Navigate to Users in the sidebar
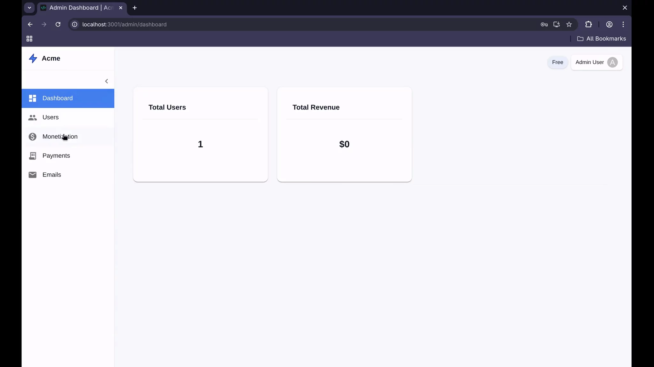Image resolution: width=654 pixels, height=367 pixels. [50, 117]
